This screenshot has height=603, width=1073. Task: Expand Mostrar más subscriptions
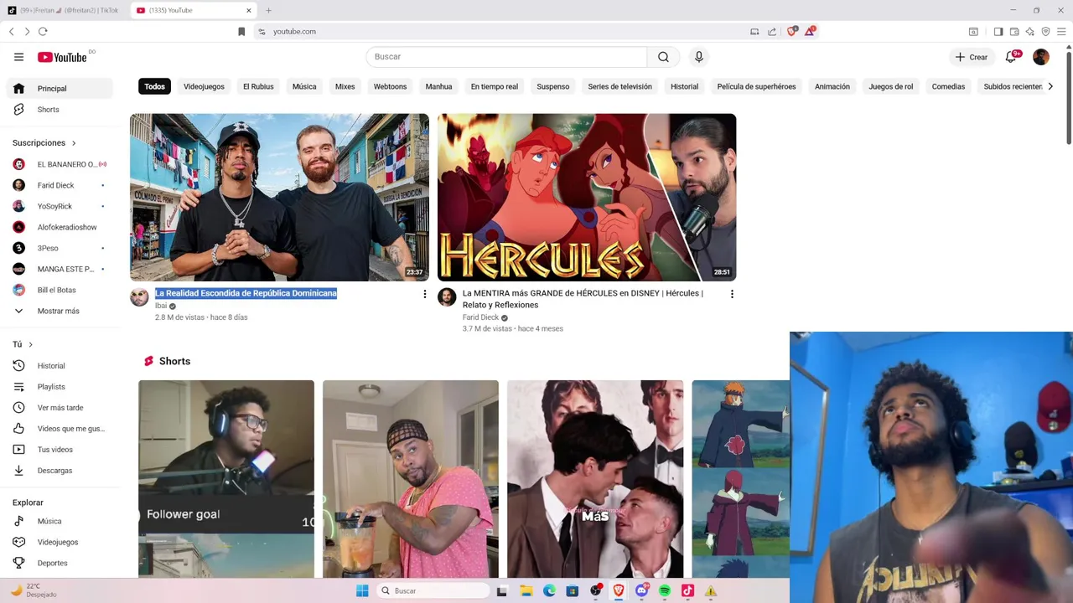click(x=59, y=311)
